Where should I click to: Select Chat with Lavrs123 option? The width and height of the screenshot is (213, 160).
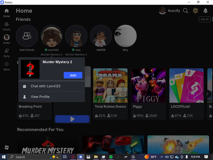point(52,86)
